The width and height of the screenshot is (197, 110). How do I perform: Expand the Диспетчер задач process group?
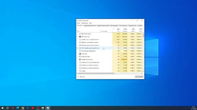(x=78, y=34)
